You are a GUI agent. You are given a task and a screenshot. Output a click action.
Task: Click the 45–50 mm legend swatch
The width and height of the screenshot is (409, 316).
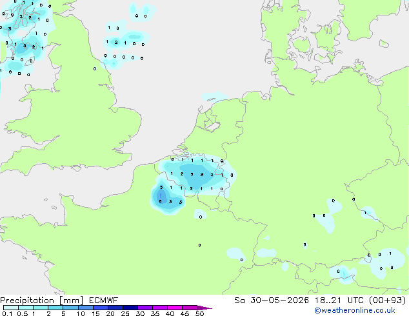click(190, 308)
